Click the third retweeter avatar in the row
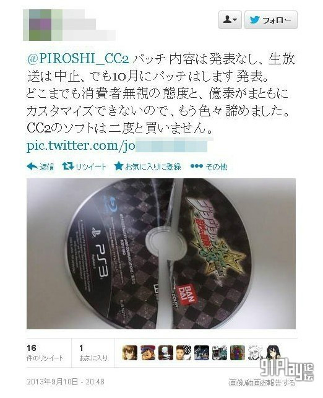The width and height of the screenshot is (323, 398). tap(166, 353)
